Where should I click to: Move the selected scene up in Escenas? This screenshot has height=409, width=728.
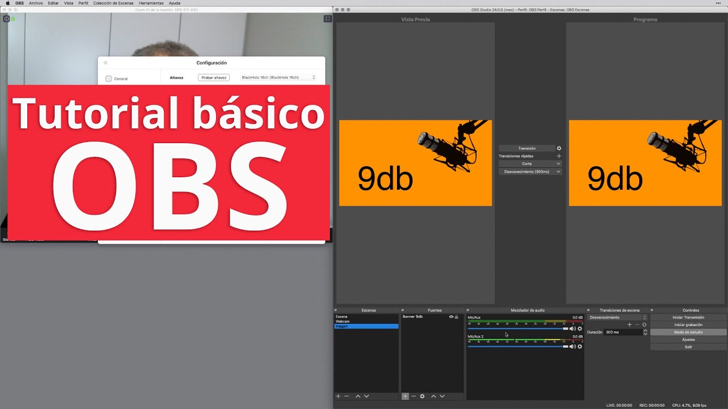tap(358, 396)
